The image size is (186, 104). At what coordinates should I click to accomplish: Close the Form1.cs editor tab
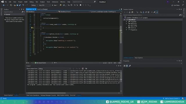[x=35, y=9]
